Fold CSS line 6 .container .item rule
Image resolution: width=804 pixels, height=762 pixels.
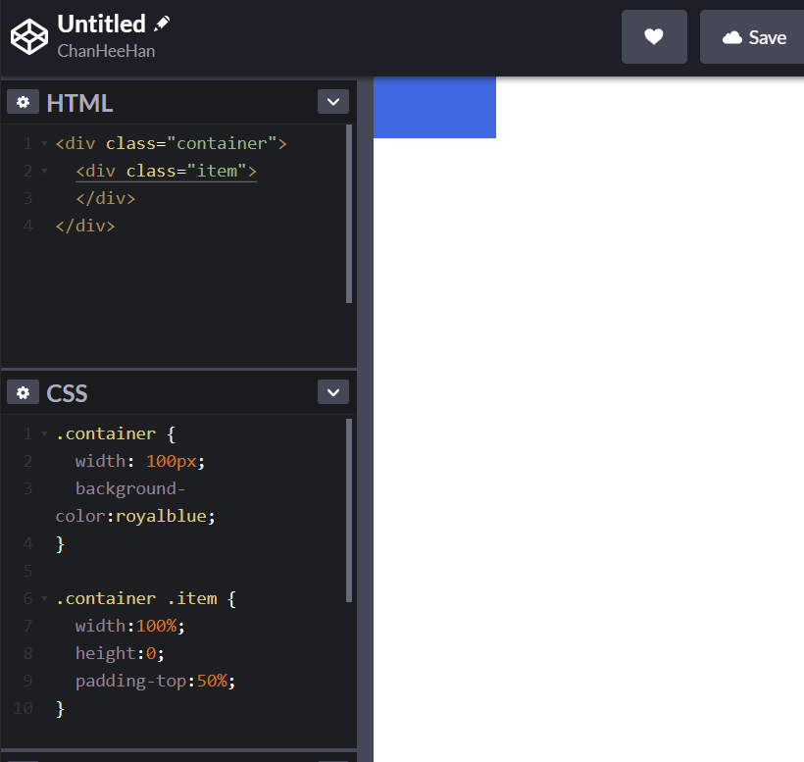point(44,598)
